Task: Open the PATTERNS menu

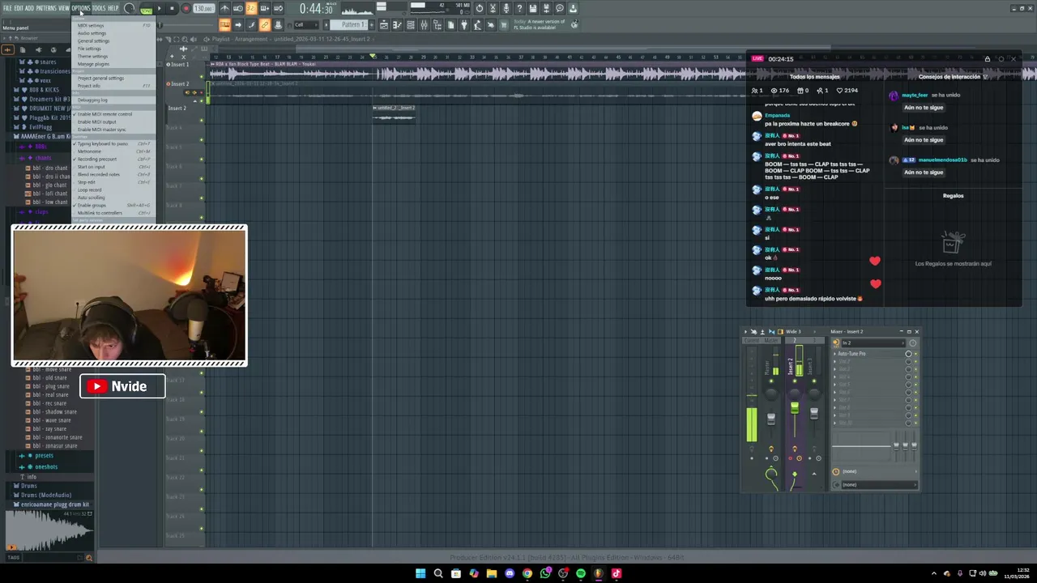Action: tap(46, 8)
